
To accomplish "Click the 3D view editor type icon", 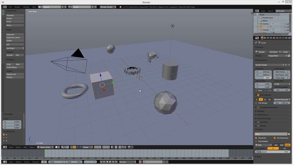I will pyautogui.click(x=5, y=147).
